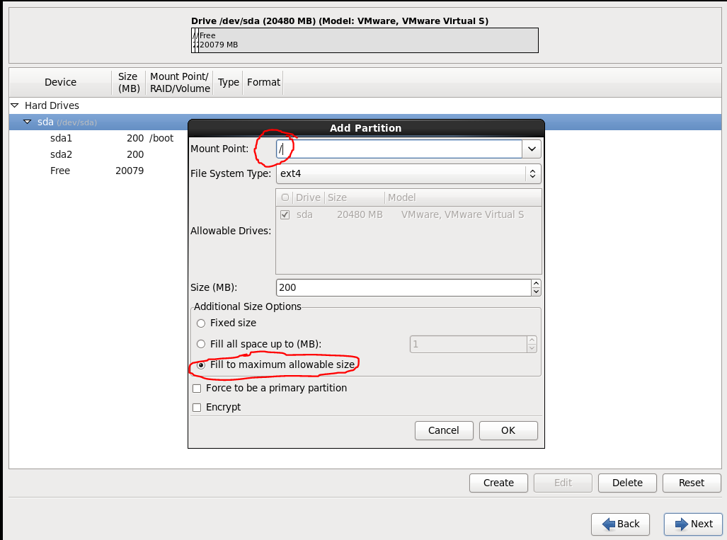Click the Device column header
Image resolution: width=727 pixels, height=540 pixels.
point(60,83)
